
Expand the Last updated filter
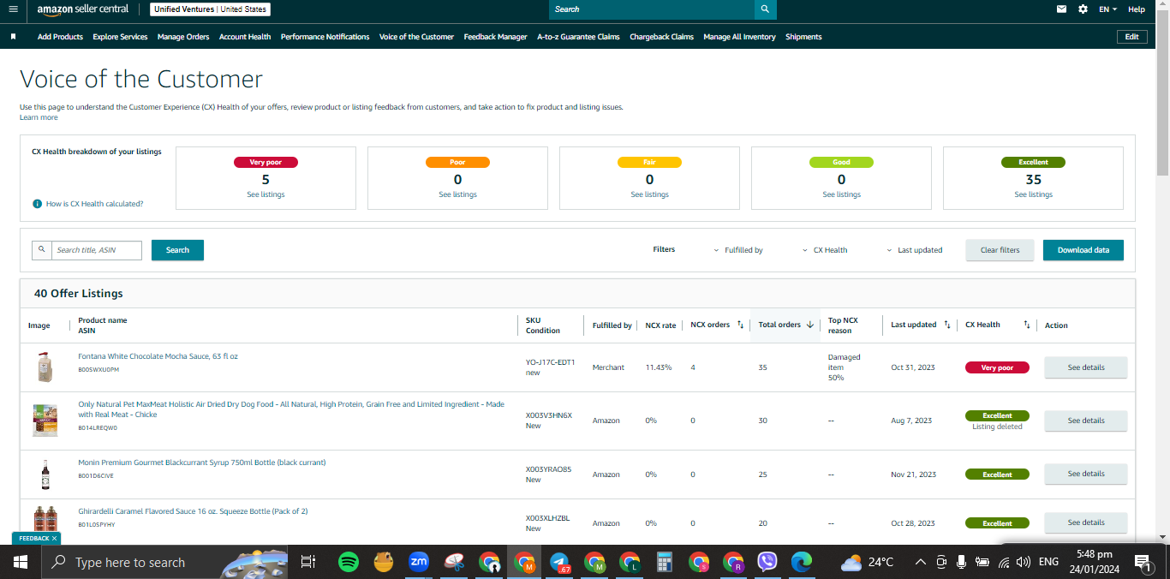[x=915, y=250]
